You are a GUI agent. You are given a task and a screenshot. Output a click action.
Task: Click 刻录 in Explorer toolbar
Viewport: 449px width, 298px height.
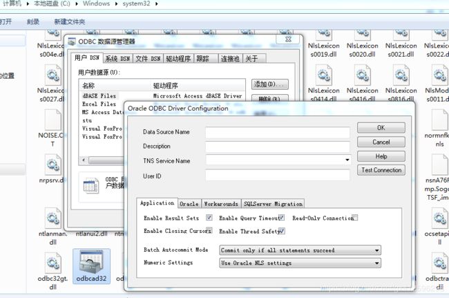(33, 21)
